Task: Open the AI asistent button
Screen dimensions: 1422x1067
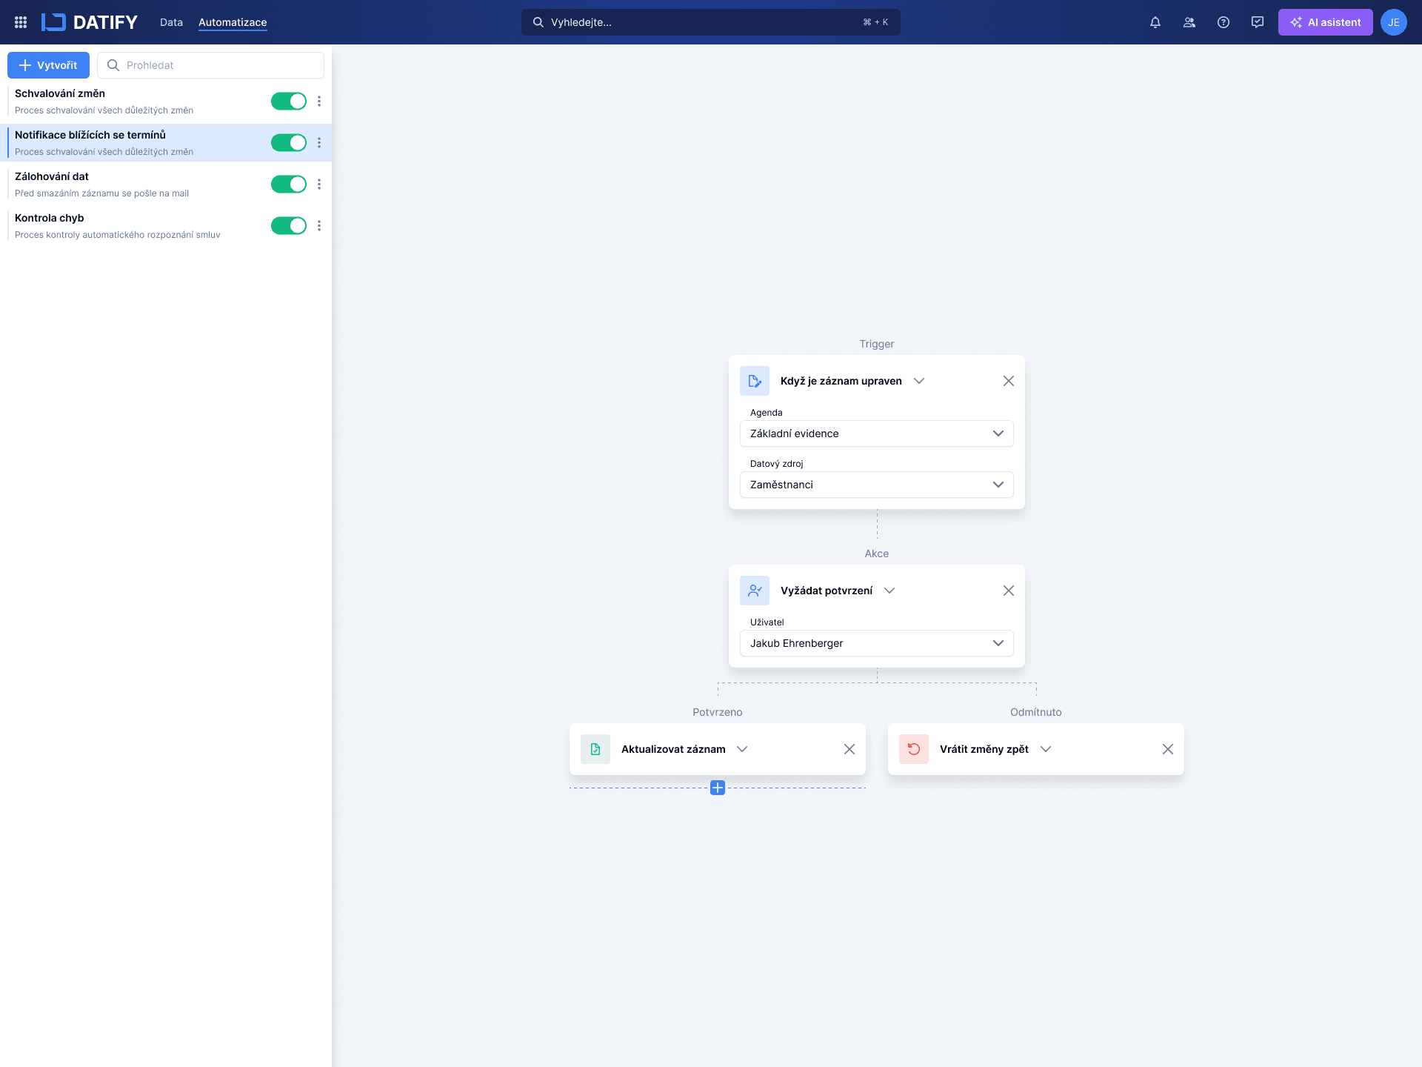Action: pyautogui.click(x=1325, y=22)
